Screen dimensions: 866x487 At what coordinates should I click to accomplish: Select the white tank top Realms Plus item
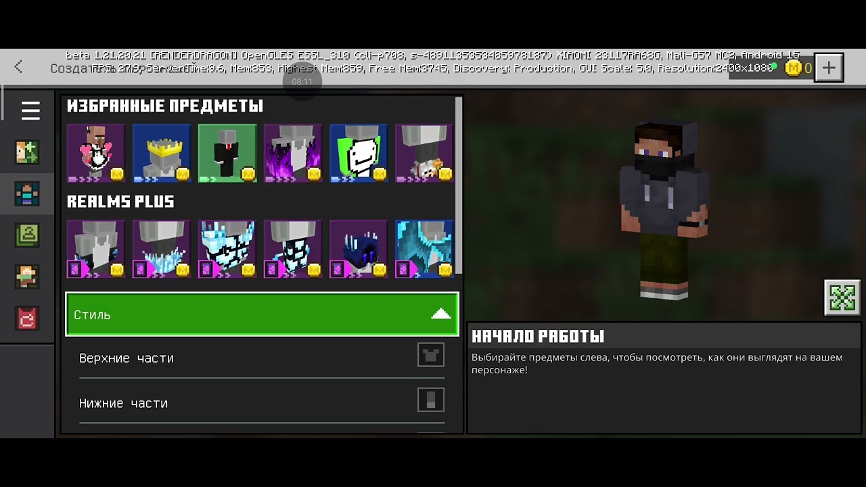96,249
